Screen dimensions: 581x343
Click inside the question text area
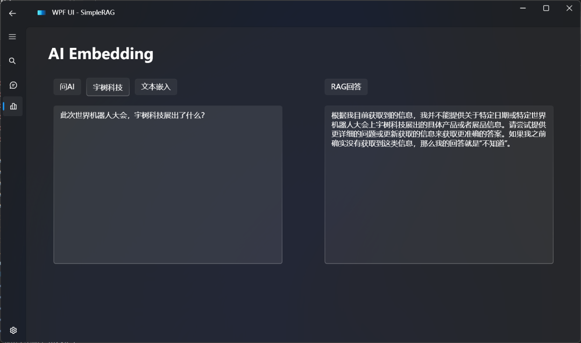[168, 183]
